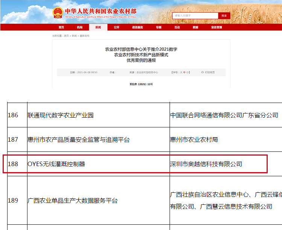Click the national emblem logo
282x230 pixels.
58,12
